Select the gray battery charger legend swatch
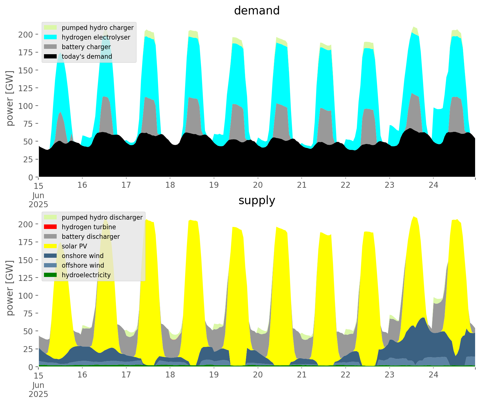 [x=50, y=47]
